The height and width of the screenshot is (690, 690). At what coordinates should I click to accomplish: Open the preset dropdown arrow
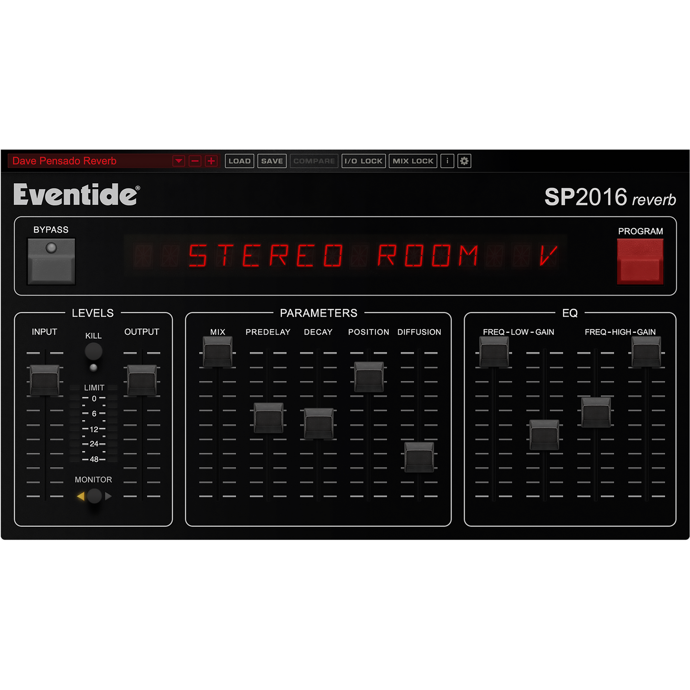click(x=178, y=161)
